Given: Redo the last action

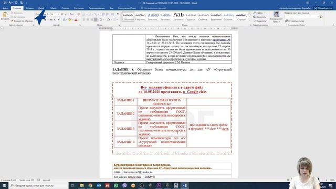Looking at the screenshot, I should click(16, 3).
